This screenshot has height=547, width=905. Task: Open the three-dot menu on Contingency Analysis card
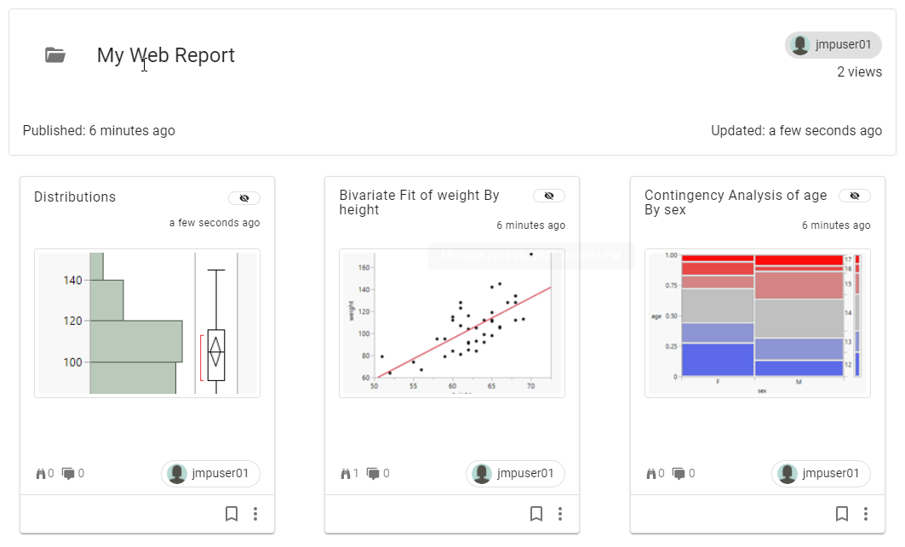866,514
